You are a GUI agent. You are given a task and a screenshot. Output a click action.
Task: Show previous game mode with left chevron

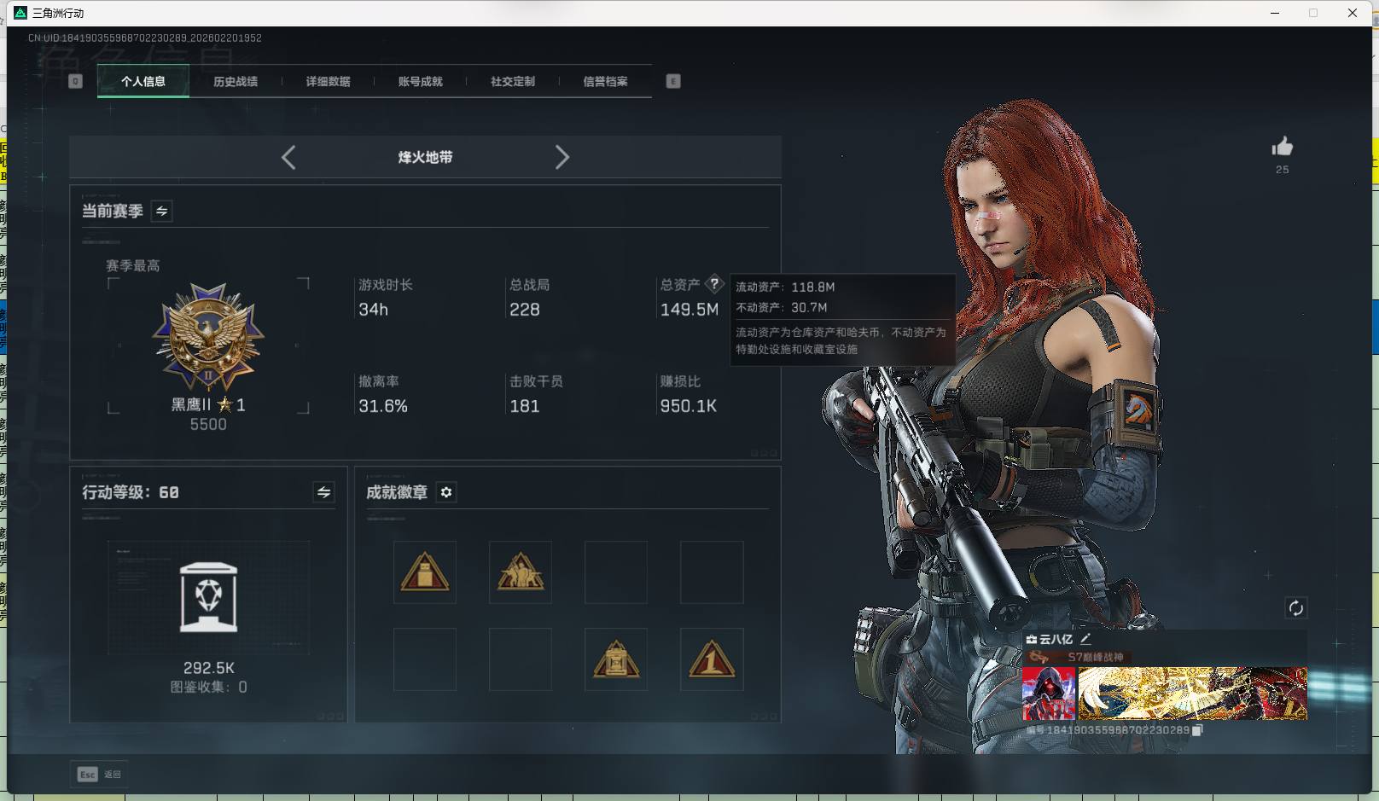tap(288, 157)
